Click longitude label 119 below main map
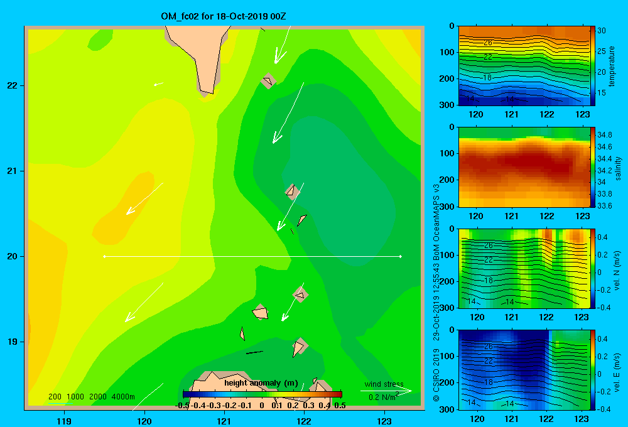 tap(64, 421)
